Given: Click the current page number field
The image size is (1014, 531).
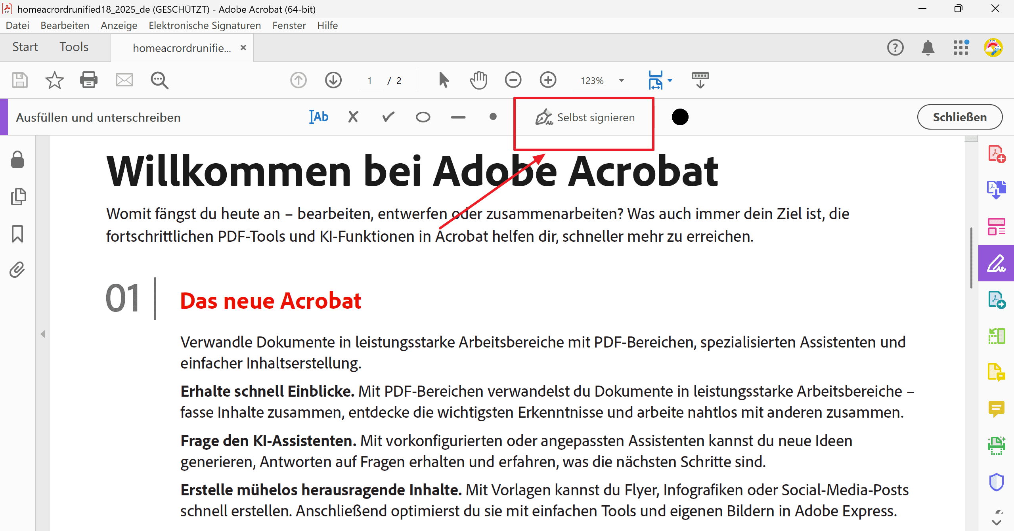Looking at the screenshot, I should point(370,81).
